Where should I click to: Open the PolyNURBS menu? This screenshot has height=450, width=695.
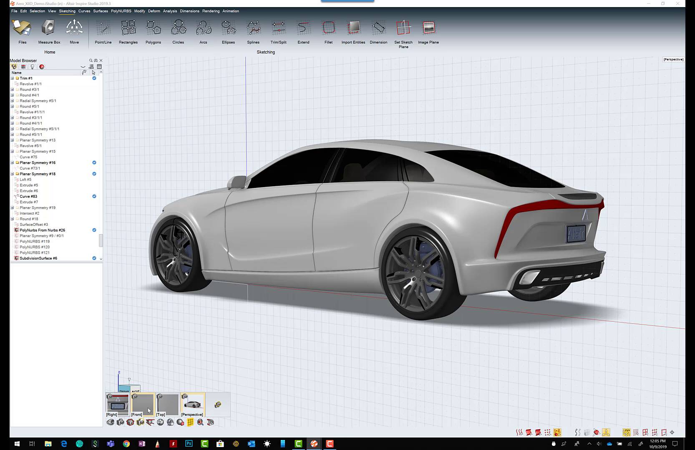coord(121,11)
